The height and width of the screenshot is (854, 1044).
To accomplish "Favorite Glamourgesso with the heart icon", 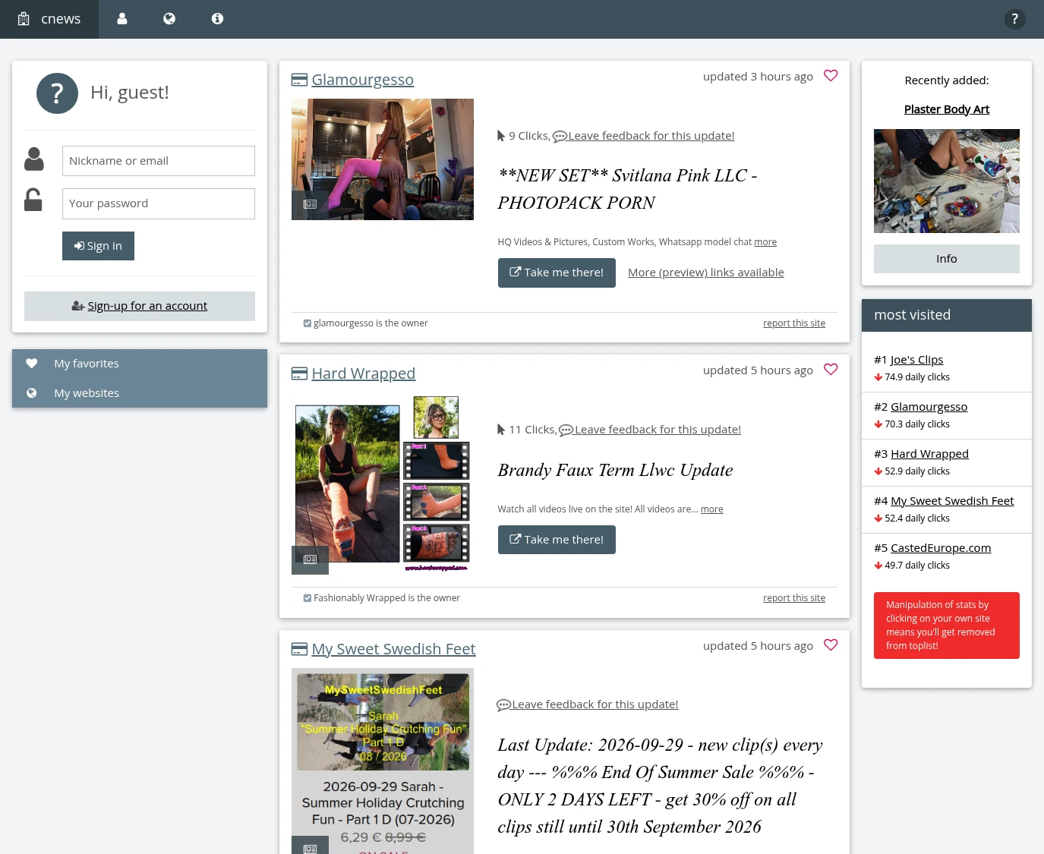I will click(831, 76).
